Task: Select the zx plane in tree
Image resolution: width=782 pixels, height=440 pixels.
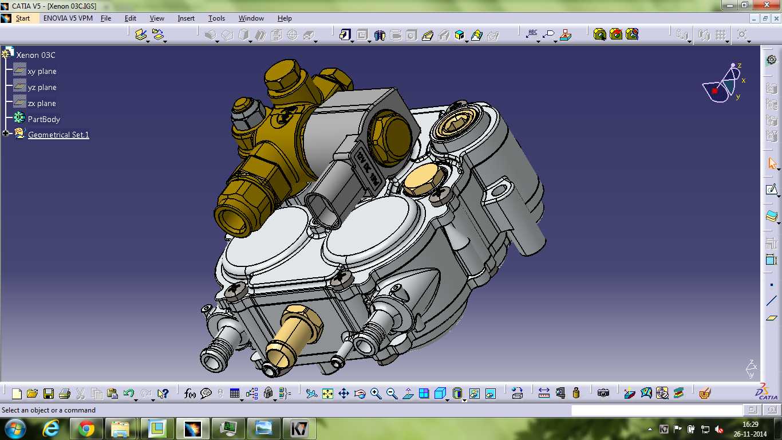Action: 42,103
